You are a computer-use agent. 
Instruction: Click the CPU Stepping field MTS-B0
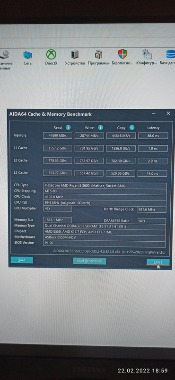105,191
